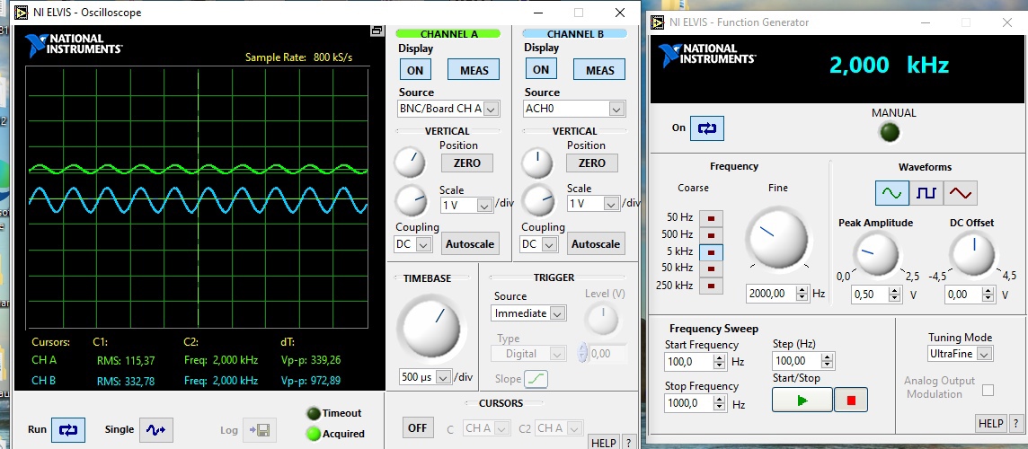Screen dimensions: 1028x449
Task: Click the TIMEBASE knob
Action: pyautogui.click(x=430, y=328)
